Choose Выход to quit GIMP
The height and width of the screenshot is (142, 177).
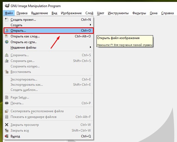(x=48, y=136)
